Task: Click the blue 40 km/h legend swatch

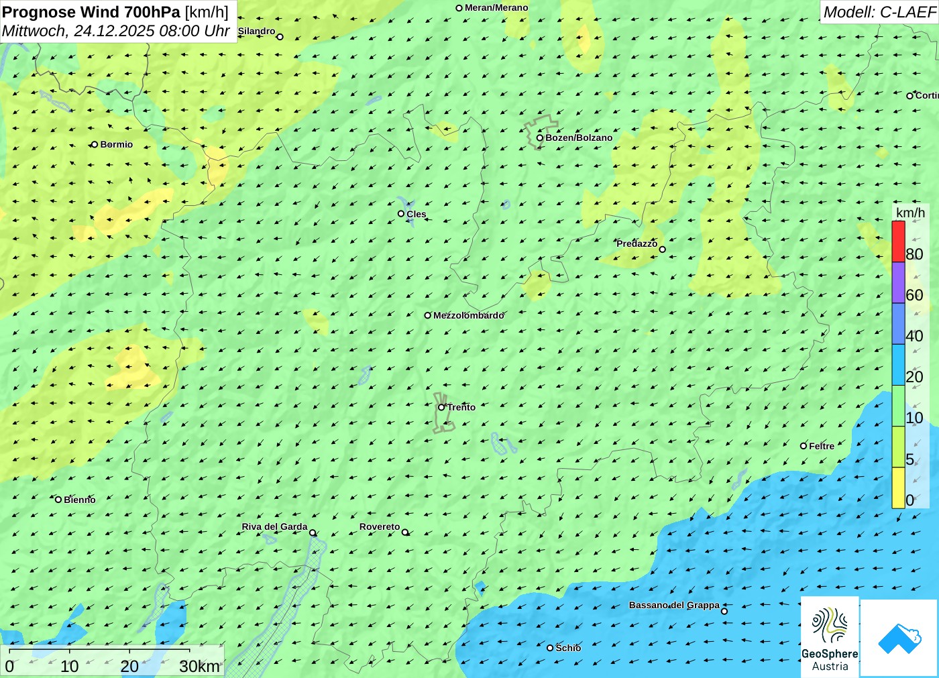Action: [898, 323]
